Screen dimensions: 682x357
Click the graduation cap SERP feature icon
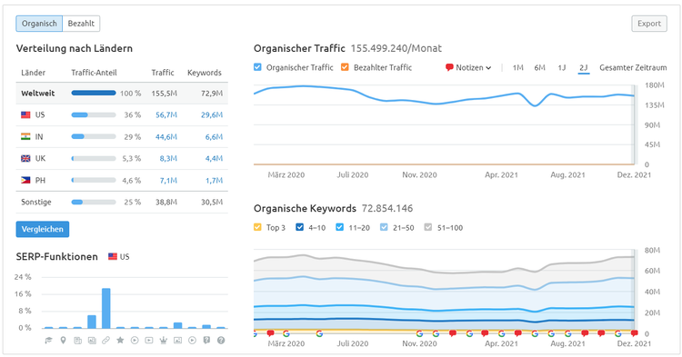tap(49, 341)
